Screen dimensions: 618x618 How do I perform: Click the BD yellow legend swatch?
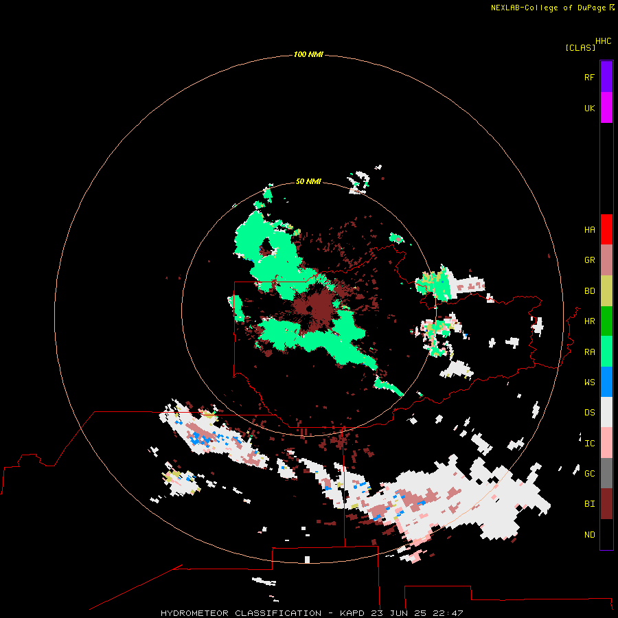(606, 291)
